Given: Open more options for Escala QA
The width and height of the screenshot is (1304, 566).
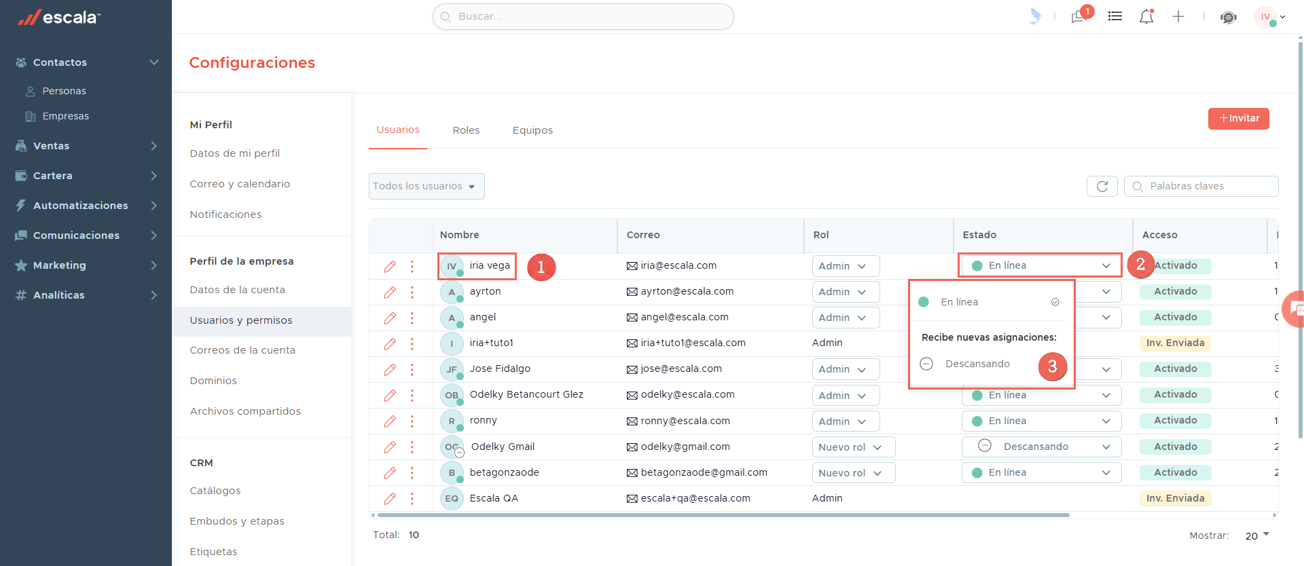Looking at the screenshot, I should coord(412,498).
